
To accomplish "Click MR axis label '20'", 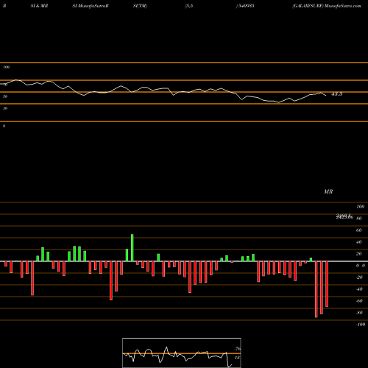I will (x=358, y=254).
